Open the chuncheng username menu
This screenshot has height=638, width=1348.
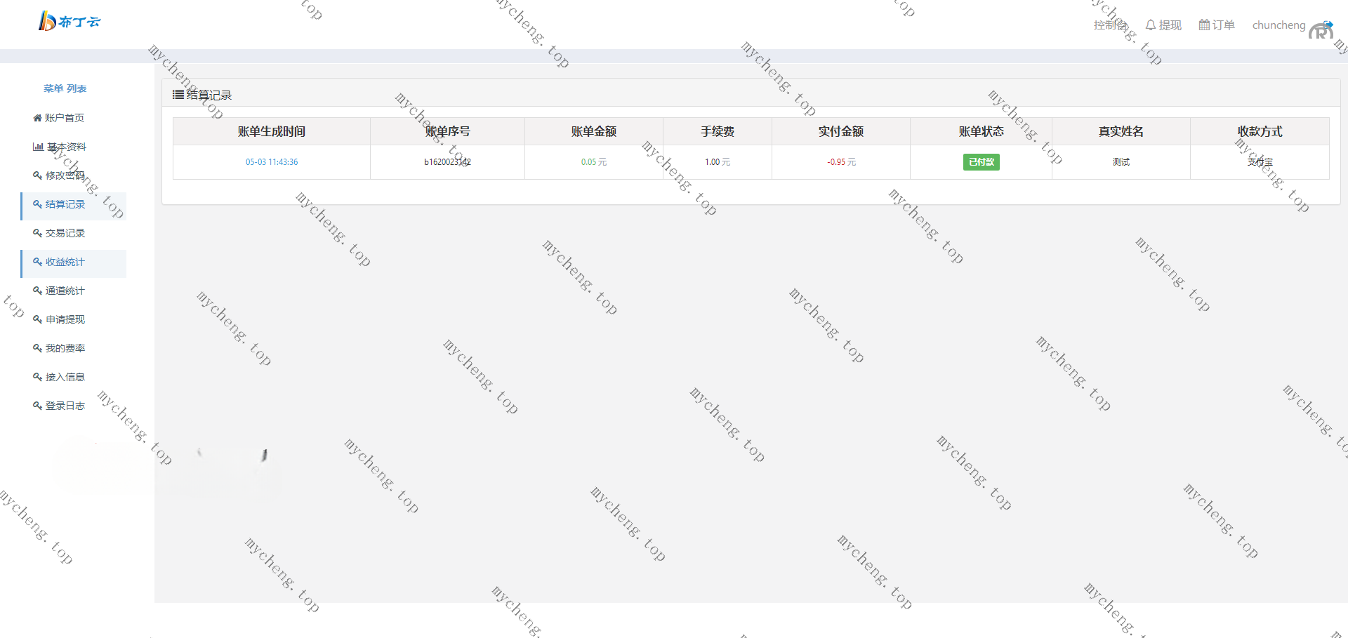pos(1278,25)
